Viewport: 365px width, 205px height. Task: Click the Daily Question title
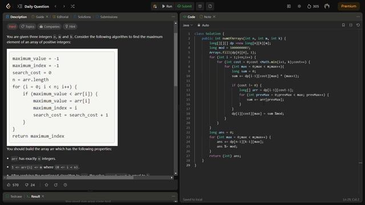tap(36, 6)
